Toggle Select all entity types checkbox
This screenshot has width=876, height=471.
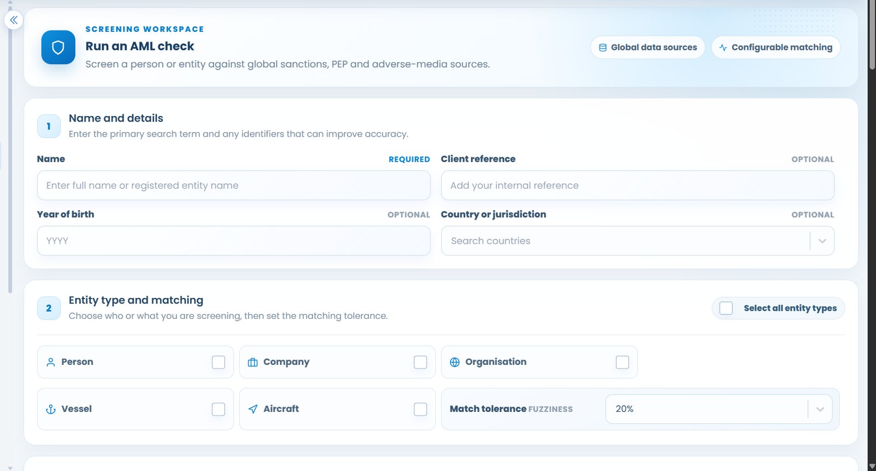click(726, 308)
